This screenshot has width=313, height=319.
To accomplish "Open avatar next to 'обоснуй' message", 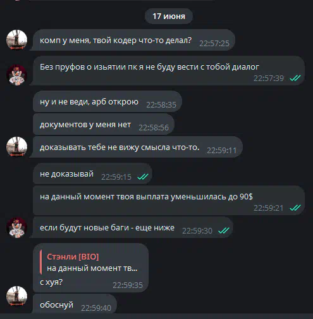I will pos(16,296).
